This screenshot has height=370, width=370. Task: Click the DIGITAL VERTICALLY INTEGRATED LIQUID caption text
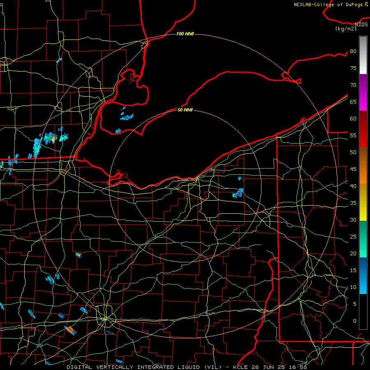coord(133,367)
